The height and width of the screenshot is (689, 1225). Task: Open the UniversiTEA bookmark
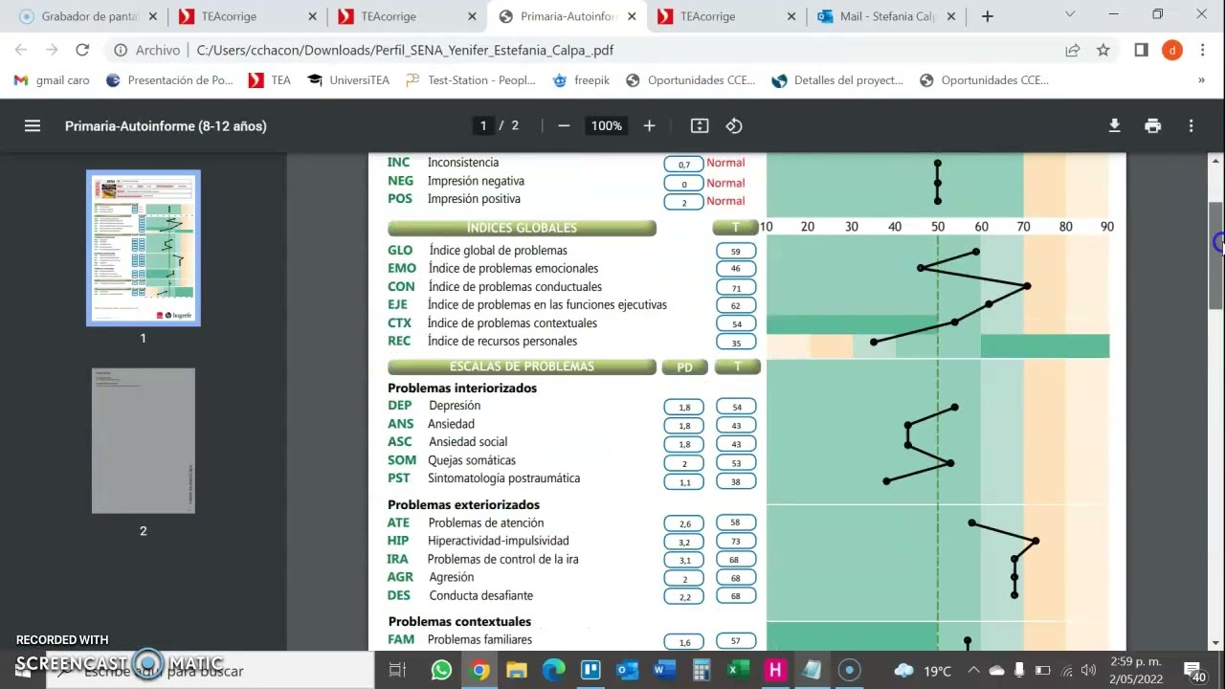(348, 80)
